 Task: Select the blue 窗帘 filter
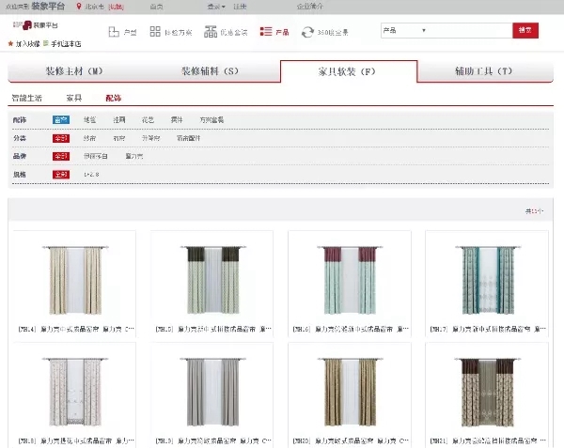(61, 120)
